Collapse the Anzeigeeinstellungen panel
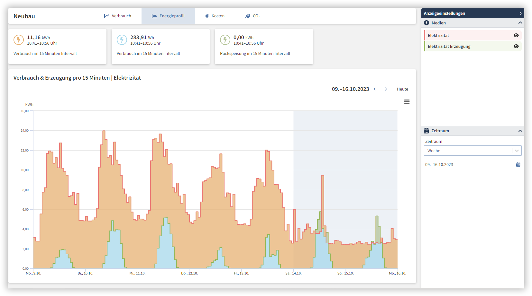The width and height of the screenshot is (532, 296). (520, 13)
